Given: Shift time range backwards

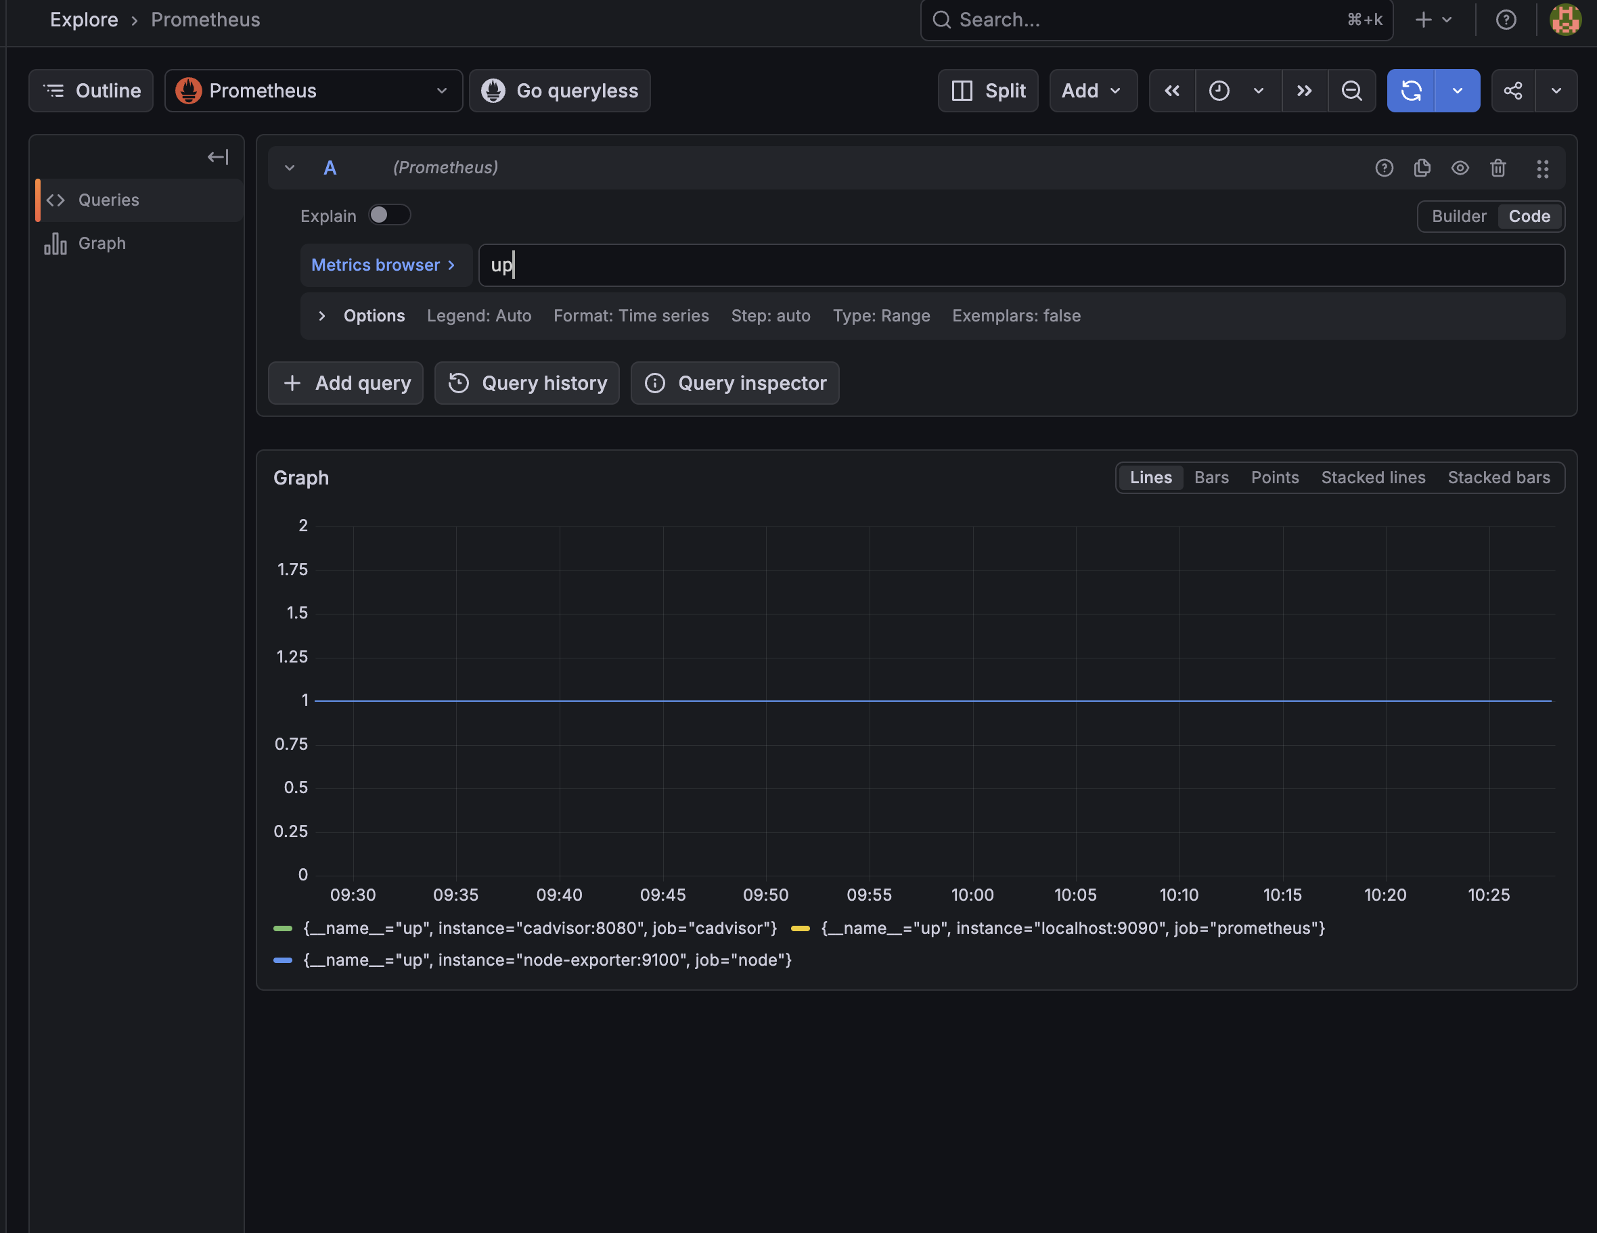Looking at the screenshot, I should tap(1171, 91).
